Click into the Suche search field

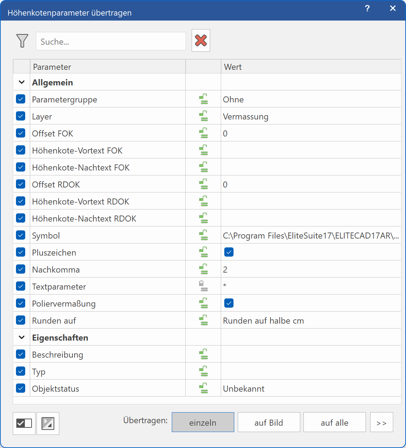(x=111, y=41)
